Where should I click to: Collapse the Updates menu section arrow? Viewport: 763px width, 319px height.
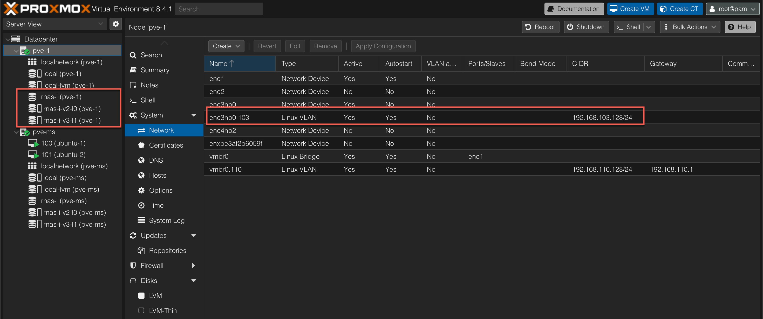[x=194, y=235]
